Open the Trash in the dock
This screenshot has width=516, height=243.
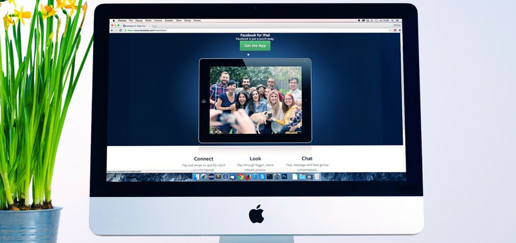(x=317, y=177)
